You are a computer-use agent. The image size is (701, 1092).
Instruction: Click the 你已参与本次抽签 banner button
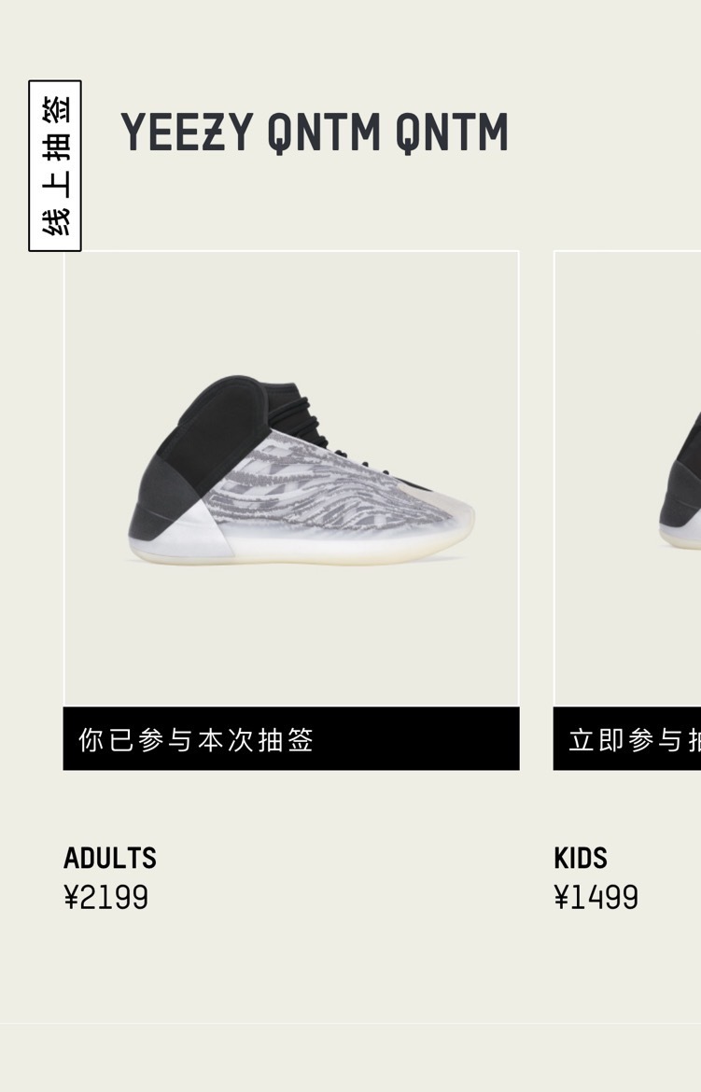(291, 739)
